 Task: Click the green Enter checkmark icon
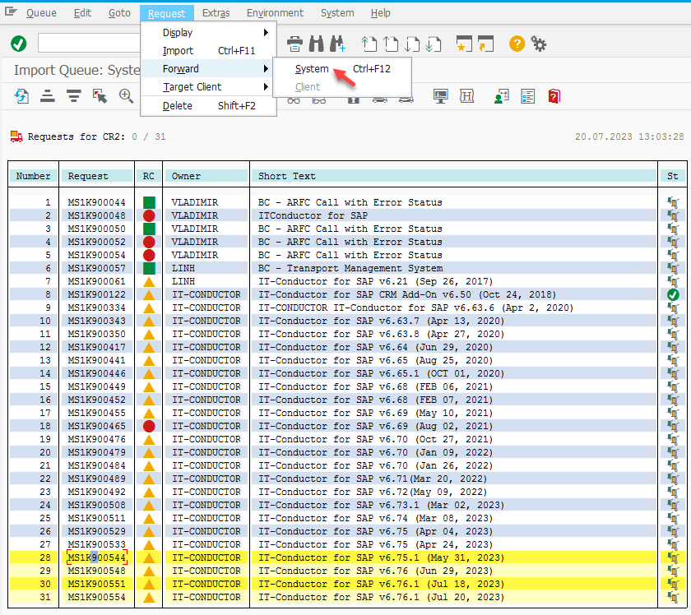pyautogui.click(x=18, y=44)
